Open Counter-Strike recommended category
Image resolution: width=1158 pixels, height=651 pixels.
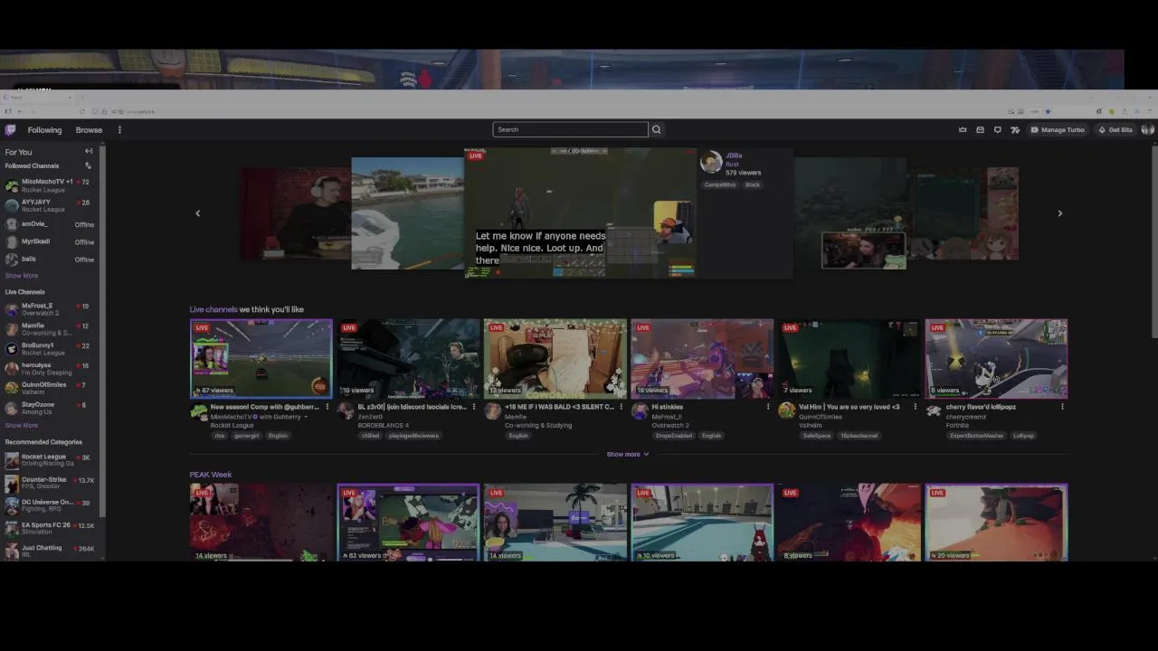coord(51,483)
